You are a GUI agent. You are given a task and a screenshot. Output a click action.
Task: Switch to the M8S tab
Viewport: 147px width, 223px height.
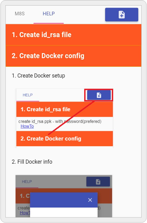coord(20,14)
